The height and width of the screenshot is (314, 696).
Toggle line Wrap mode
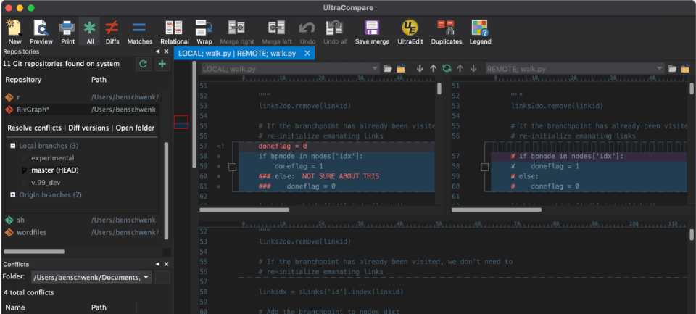coord(204,32)
